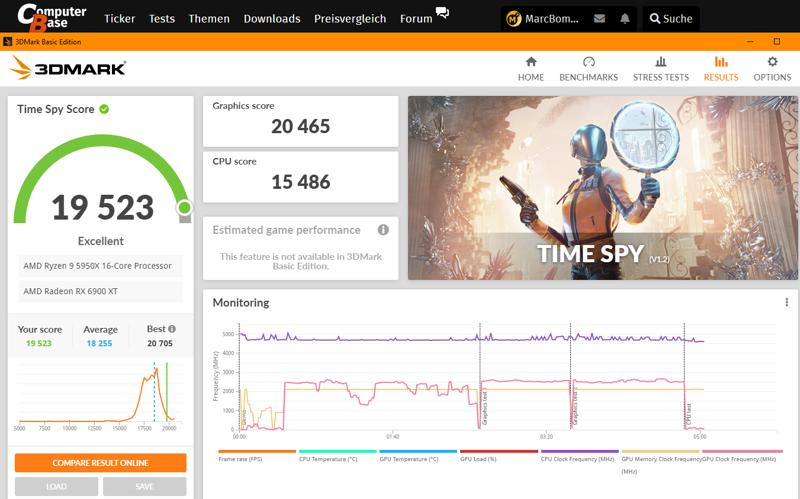Image resolution: width=800 pixels, height=499 pixels.
Task: Toggle Frame rate (FPS) legend swatch
Action: click(x=257, y=451)
